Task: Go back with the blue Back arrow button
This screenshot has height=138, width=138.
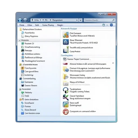Action: click(x=20, y=20)
